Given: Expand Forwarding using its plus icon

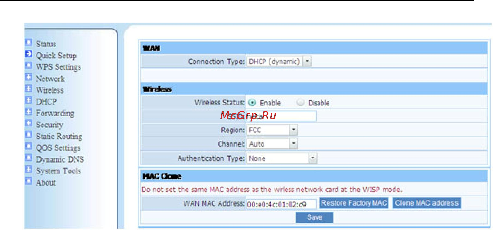Looking at the screenshot, I should pos(28,112).
